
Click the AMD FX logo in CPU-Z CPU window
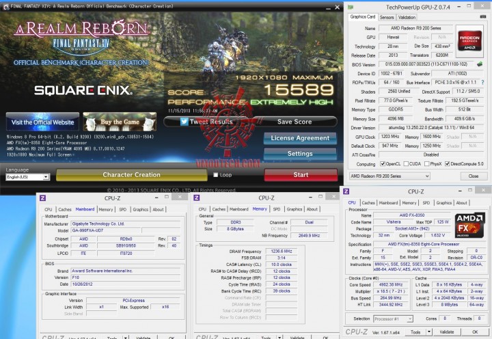point(469,225)
